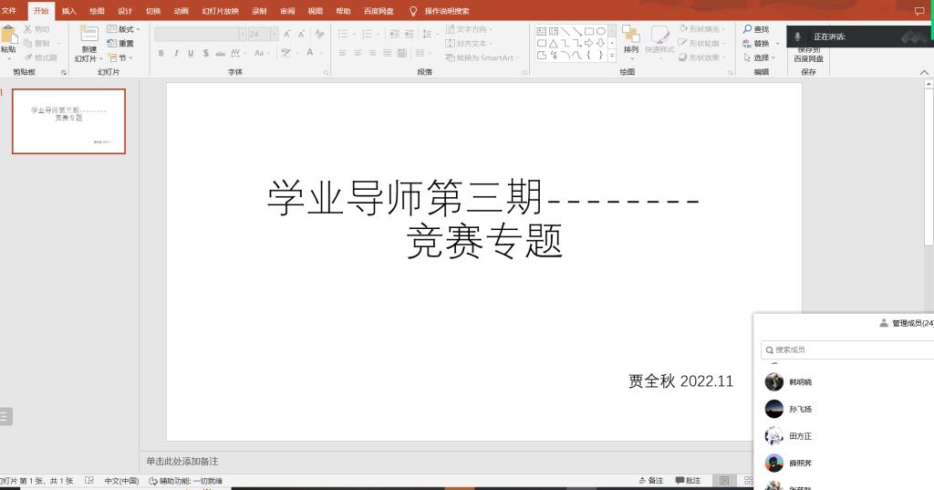The width and height of the screenshot is (934, 490).
Task: Click the Clear All Formatting icon
Action: [x=320, y=34]
